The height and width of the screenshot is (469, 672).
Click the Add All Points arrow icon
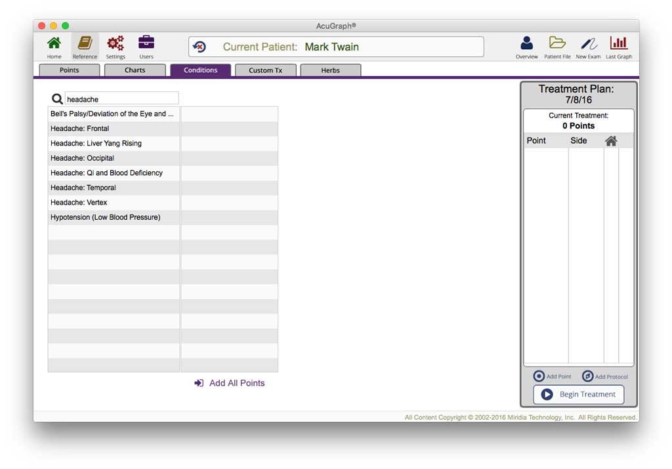pyautogui.click(x=199, y=383)
